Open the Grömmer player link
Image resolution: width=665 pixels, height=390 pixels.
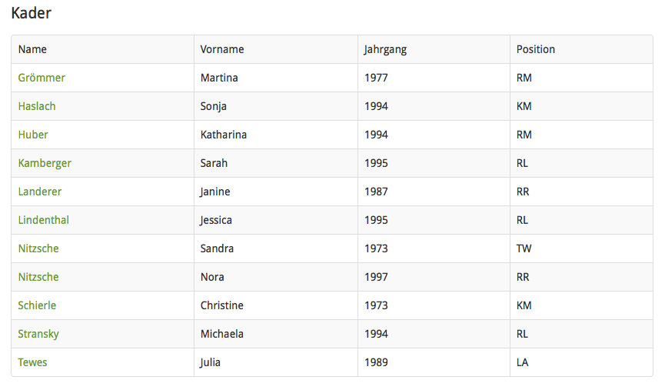coord(42,78)
